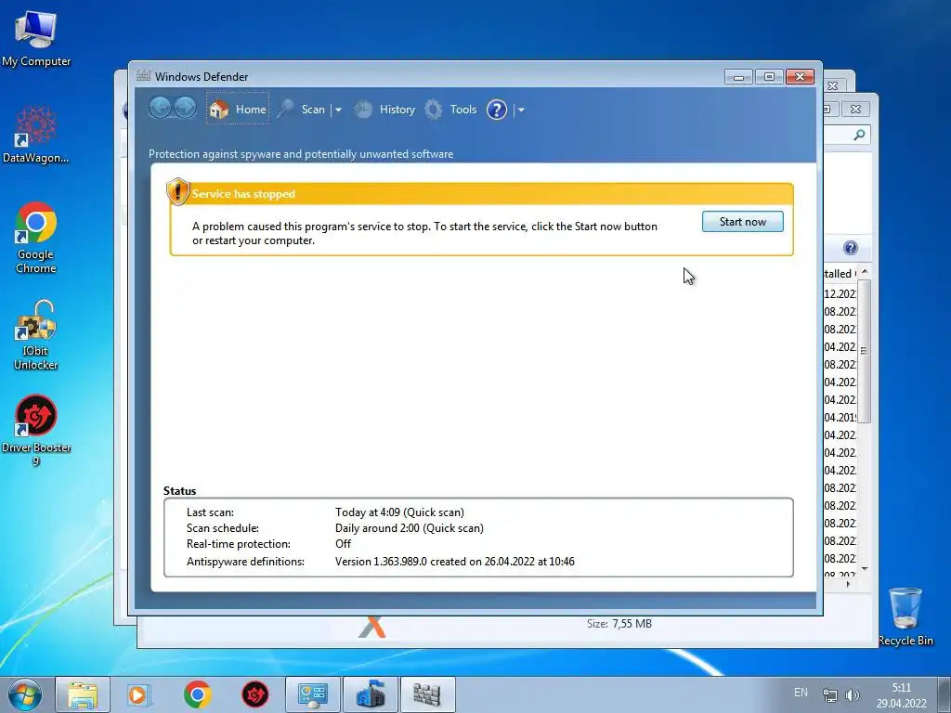
Task: Open Chrome from the taskbar
Action: coord(197,694)
